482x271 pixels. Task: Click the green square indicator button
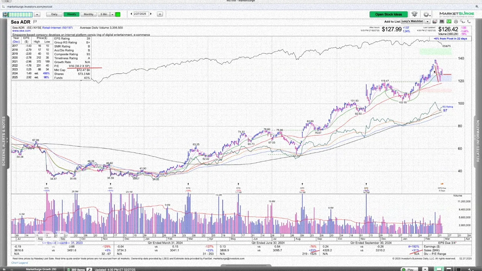(x=118, y=14)
